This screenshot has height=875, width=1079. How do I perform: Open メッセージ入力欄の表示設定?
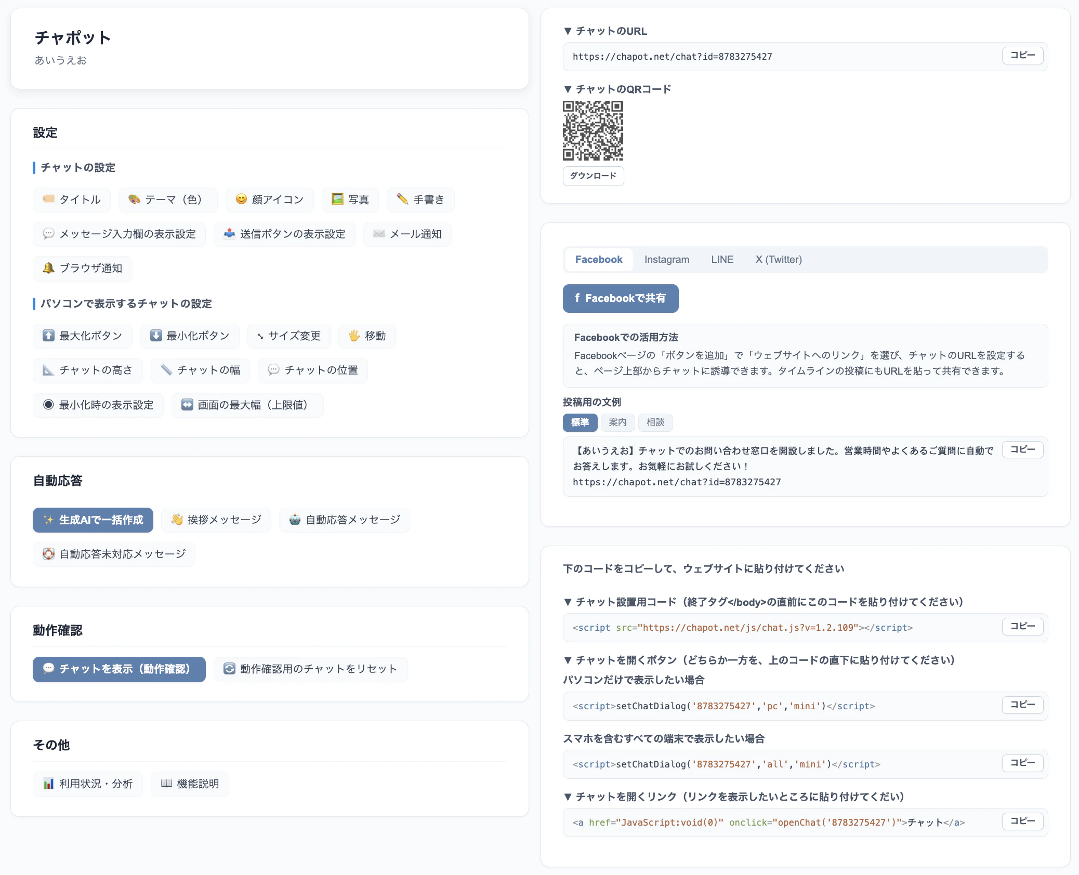[119, 234]
